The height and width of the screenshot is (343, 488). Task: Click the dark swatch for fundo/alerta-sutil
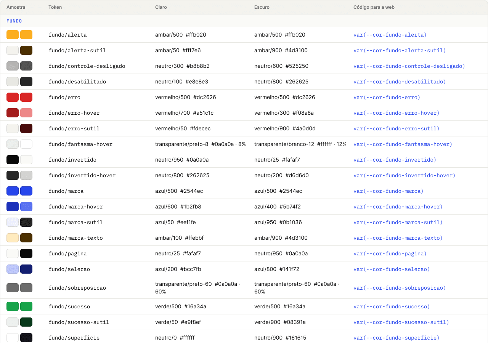pos(26,50)
